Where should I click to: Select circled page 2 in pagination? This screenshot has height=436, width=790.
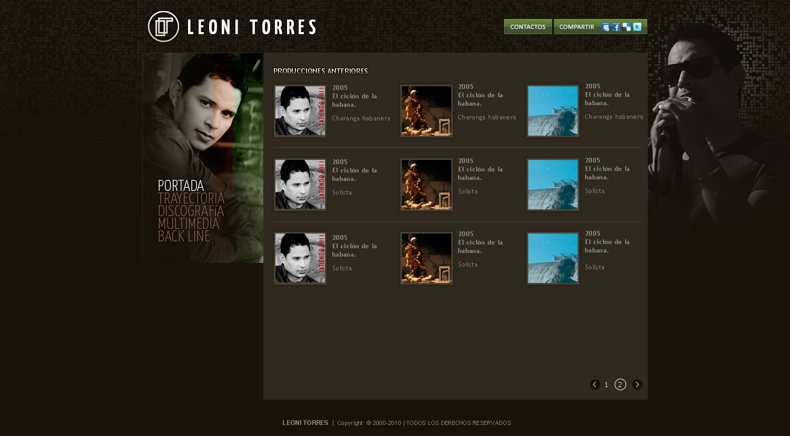tap(620, 384)
